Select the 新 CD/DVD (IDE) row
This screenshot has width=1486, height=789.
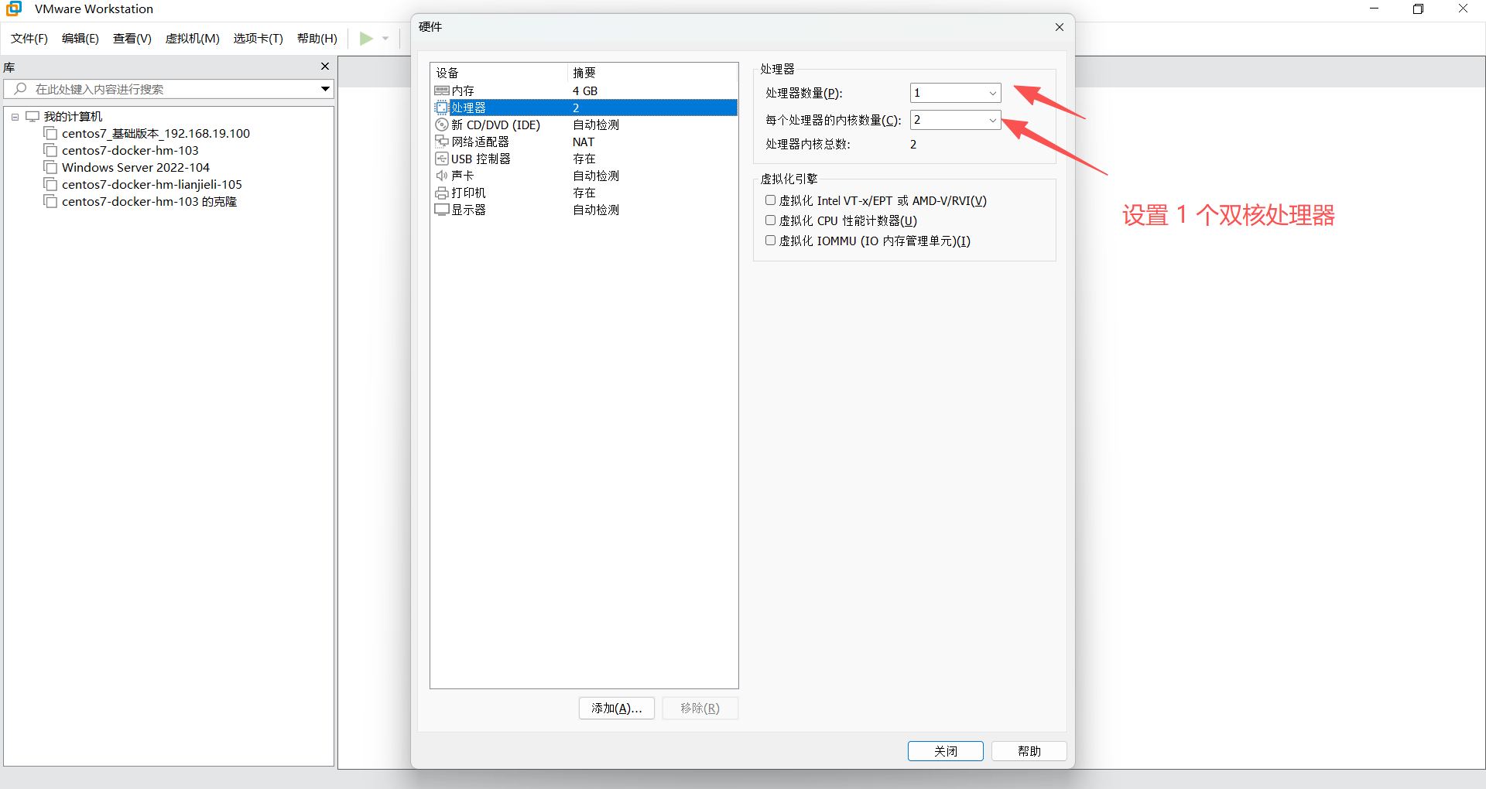pyautogui.click(x=584, y=125)
